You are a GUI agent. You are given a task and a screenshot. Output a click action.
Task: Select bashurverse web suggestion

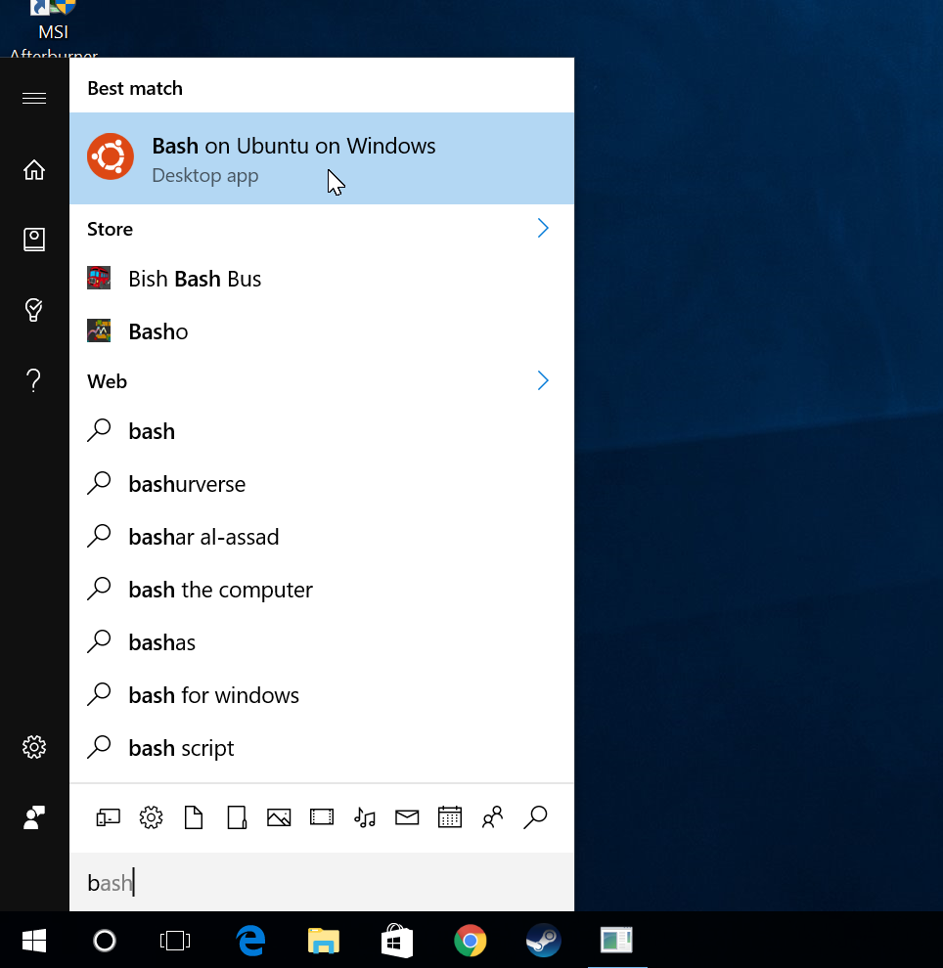tap(322, 484)
